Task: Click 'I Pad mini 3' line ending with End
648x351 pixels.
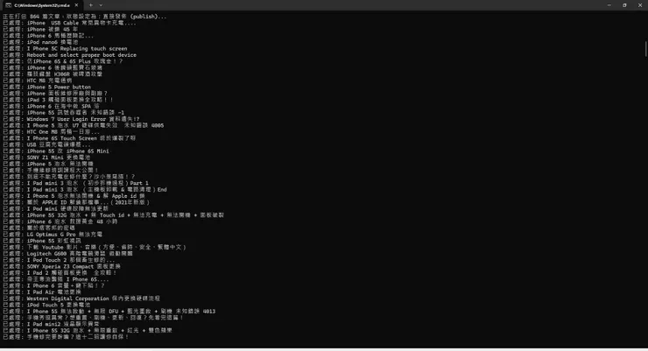Action: coord(85,190)
